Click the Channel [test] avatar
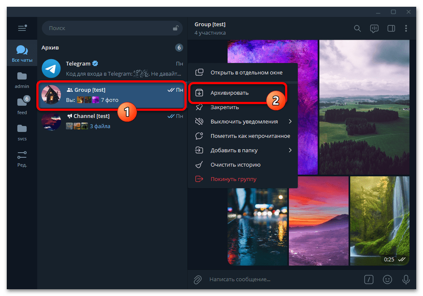 (x=51, y=121)
